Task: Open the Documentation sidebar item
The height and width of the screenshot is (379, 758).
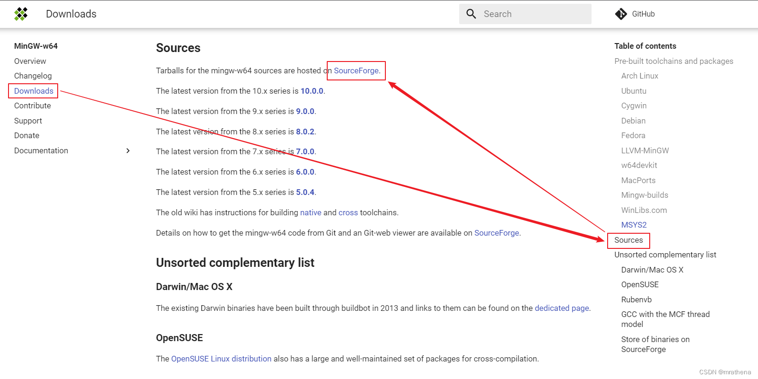Action: coord(41,150)
